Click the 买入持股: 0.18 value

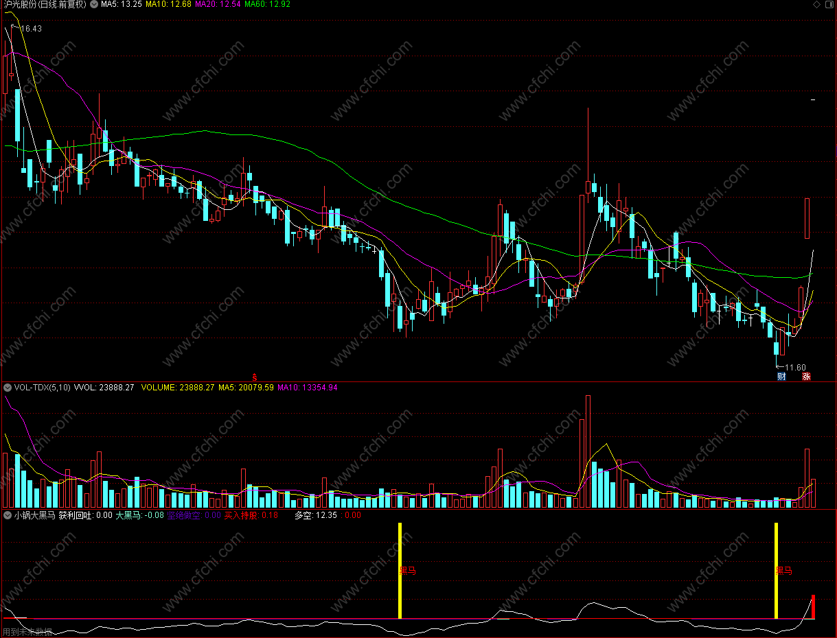pyautogui.click(x=251, y=515)
